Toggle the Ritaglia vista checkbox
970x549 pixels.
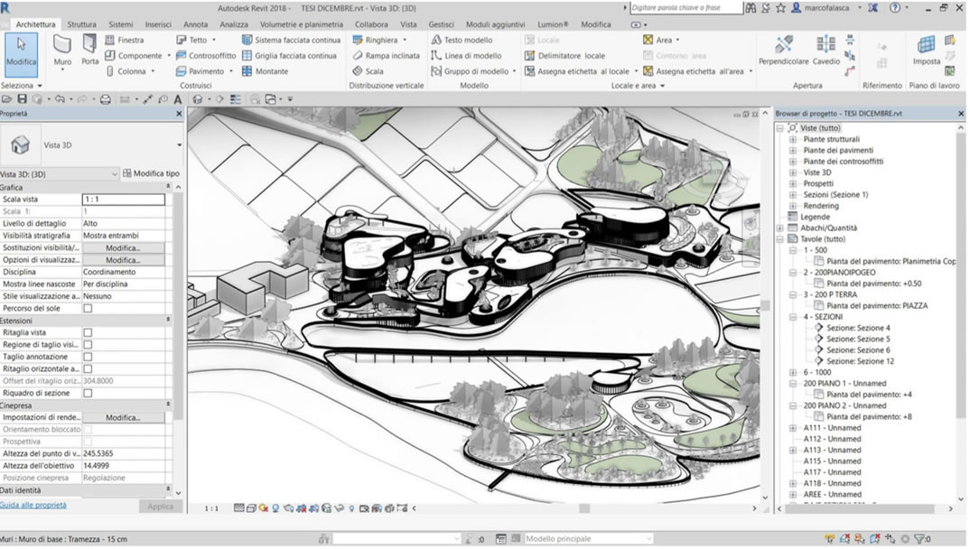coord(88,332)
